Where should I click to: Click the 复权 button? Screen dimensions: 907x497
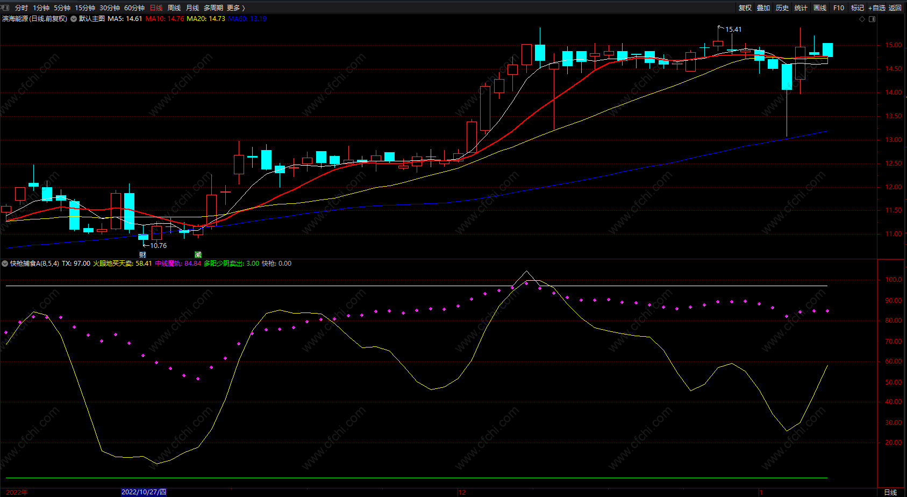pos(745,8)
